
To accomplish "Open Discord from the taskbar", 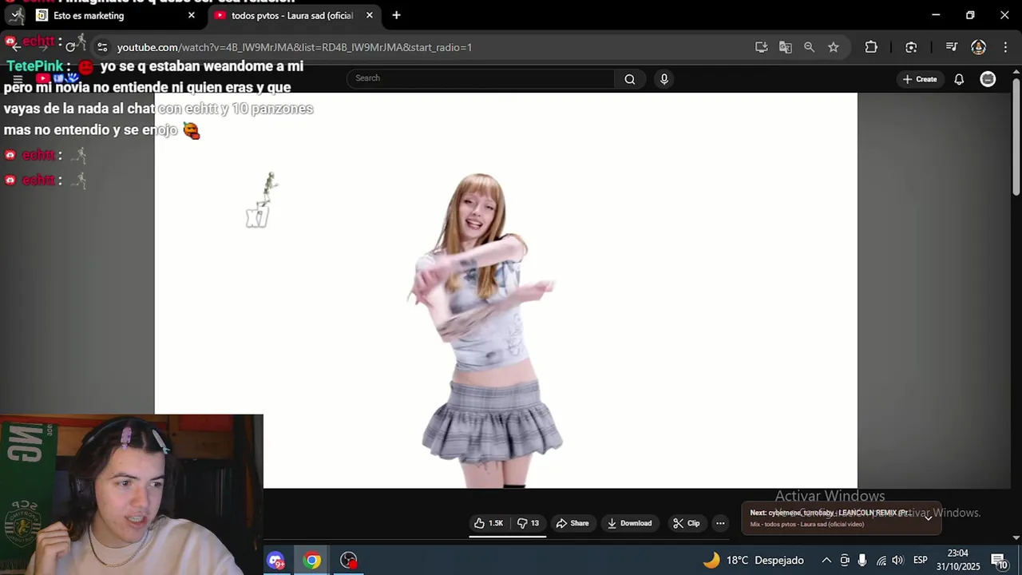I will point(276,561).
